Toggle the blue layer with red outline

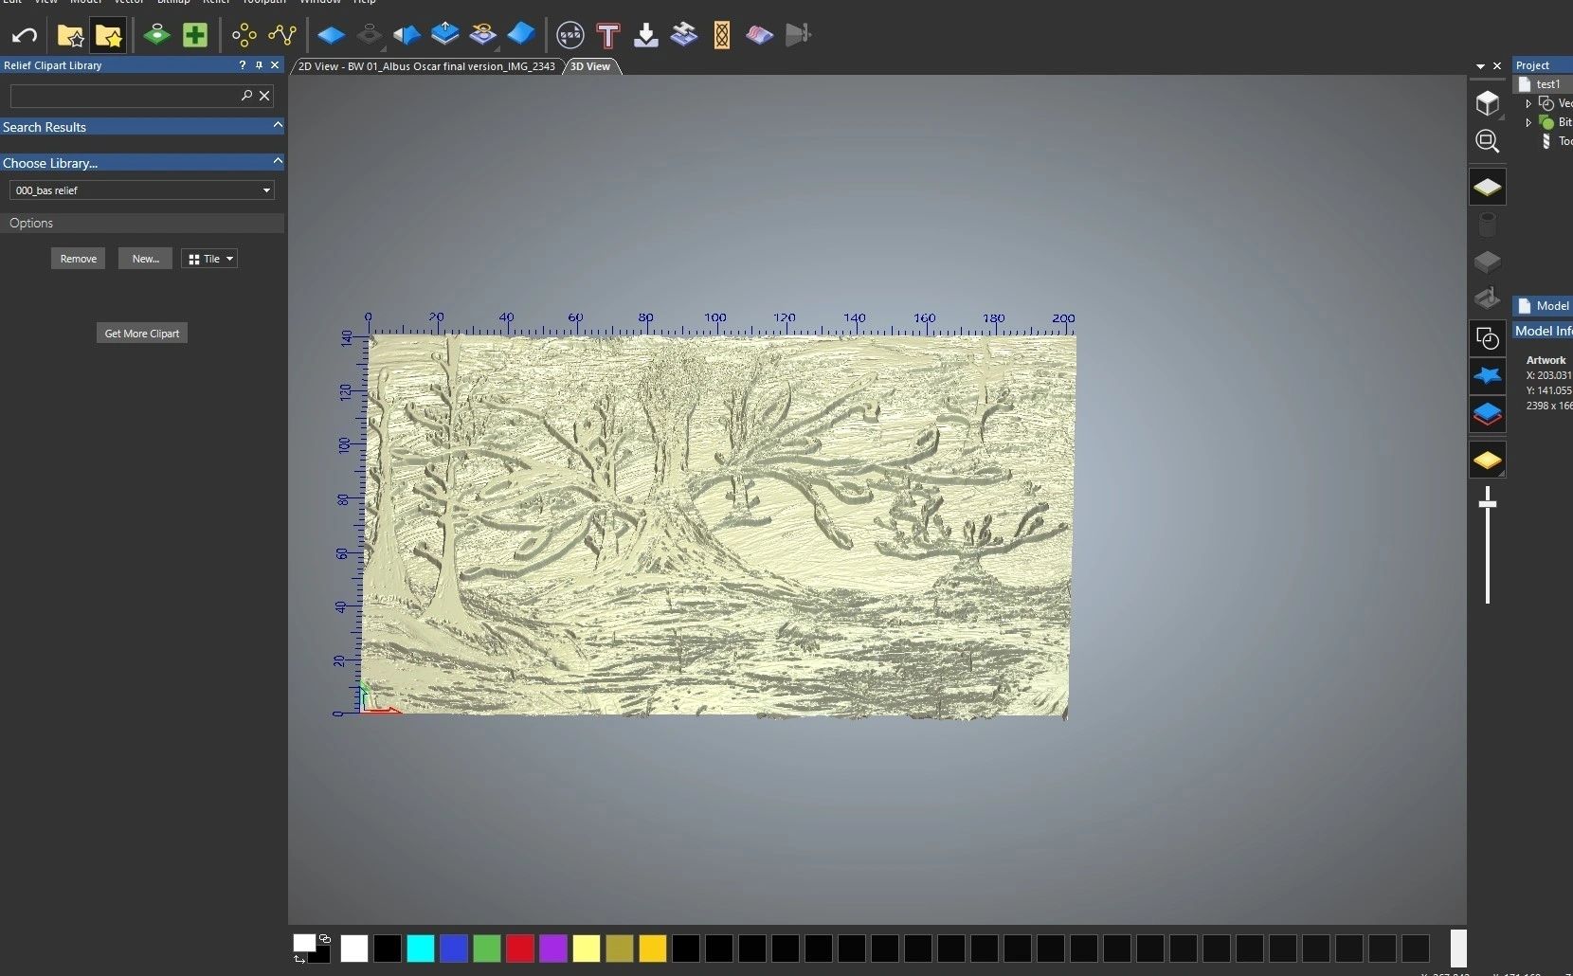[x=1488, y=414]
